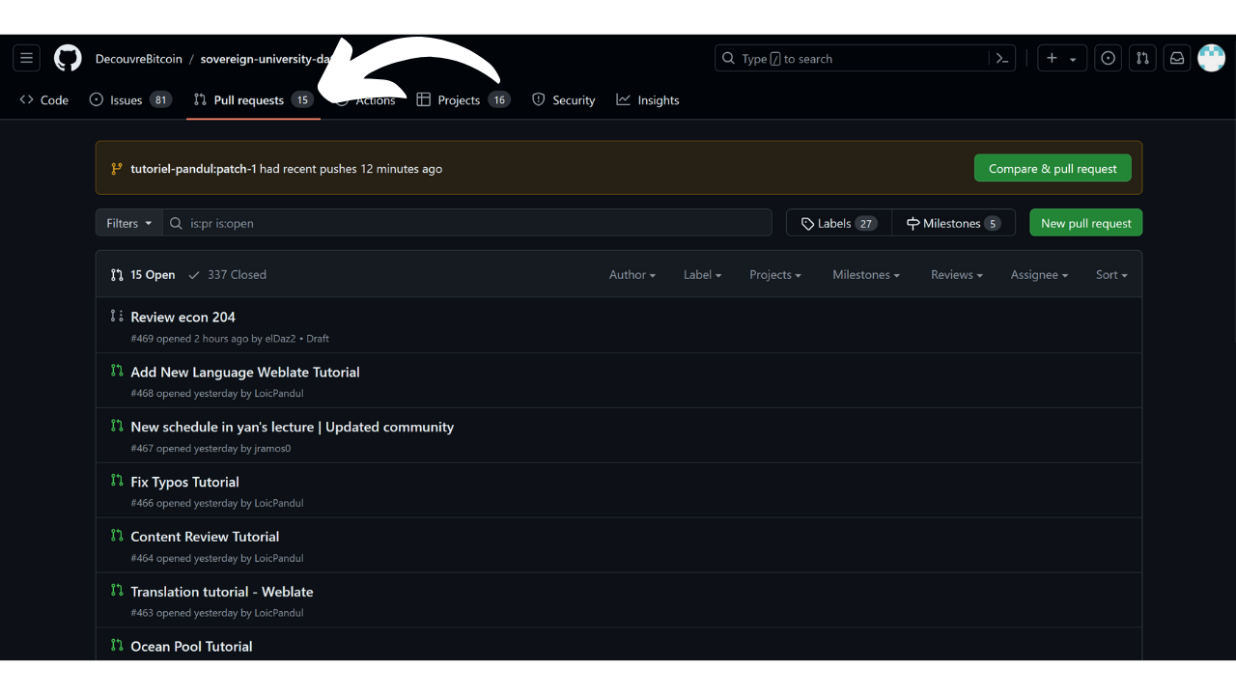Open the header pull requests icon
1236x695 pixels.
click(x=1142, y=59)
